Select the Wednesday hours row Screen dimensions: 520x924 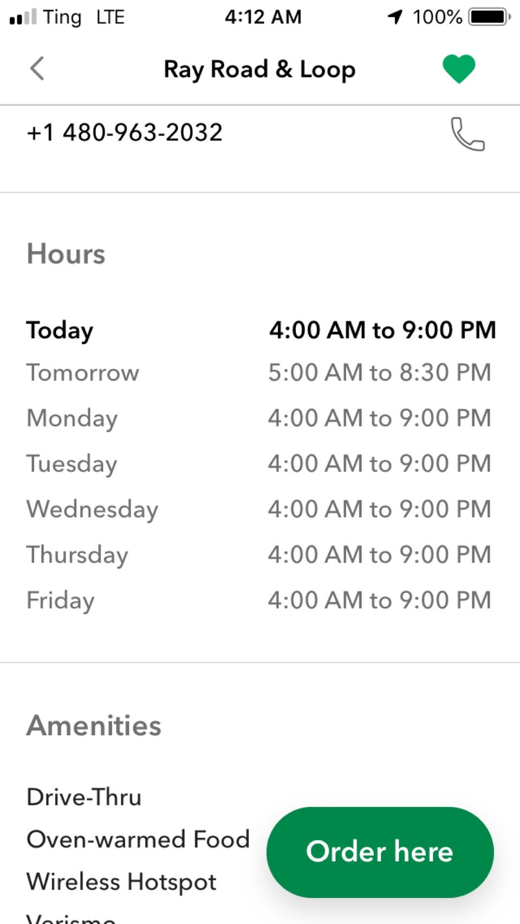(x=259, y=509)
